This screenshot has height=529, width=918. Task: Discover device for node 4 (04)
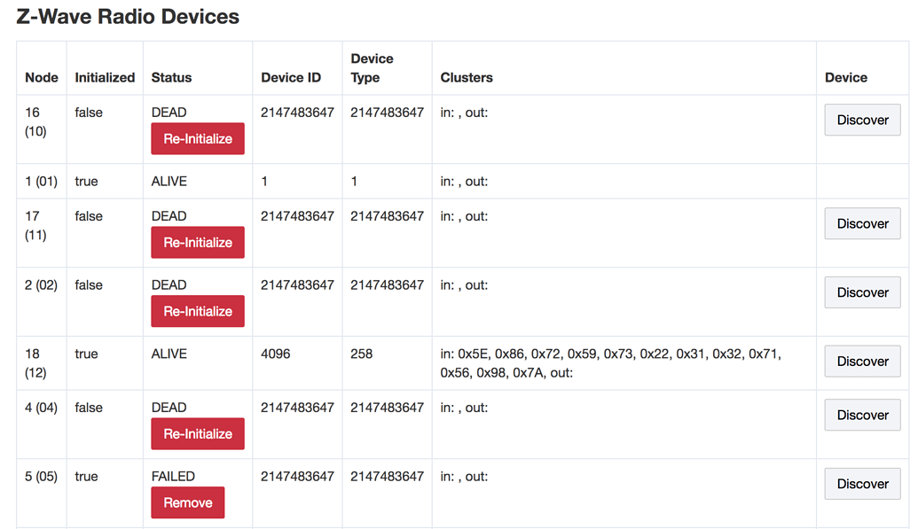(x=862, y=415)
